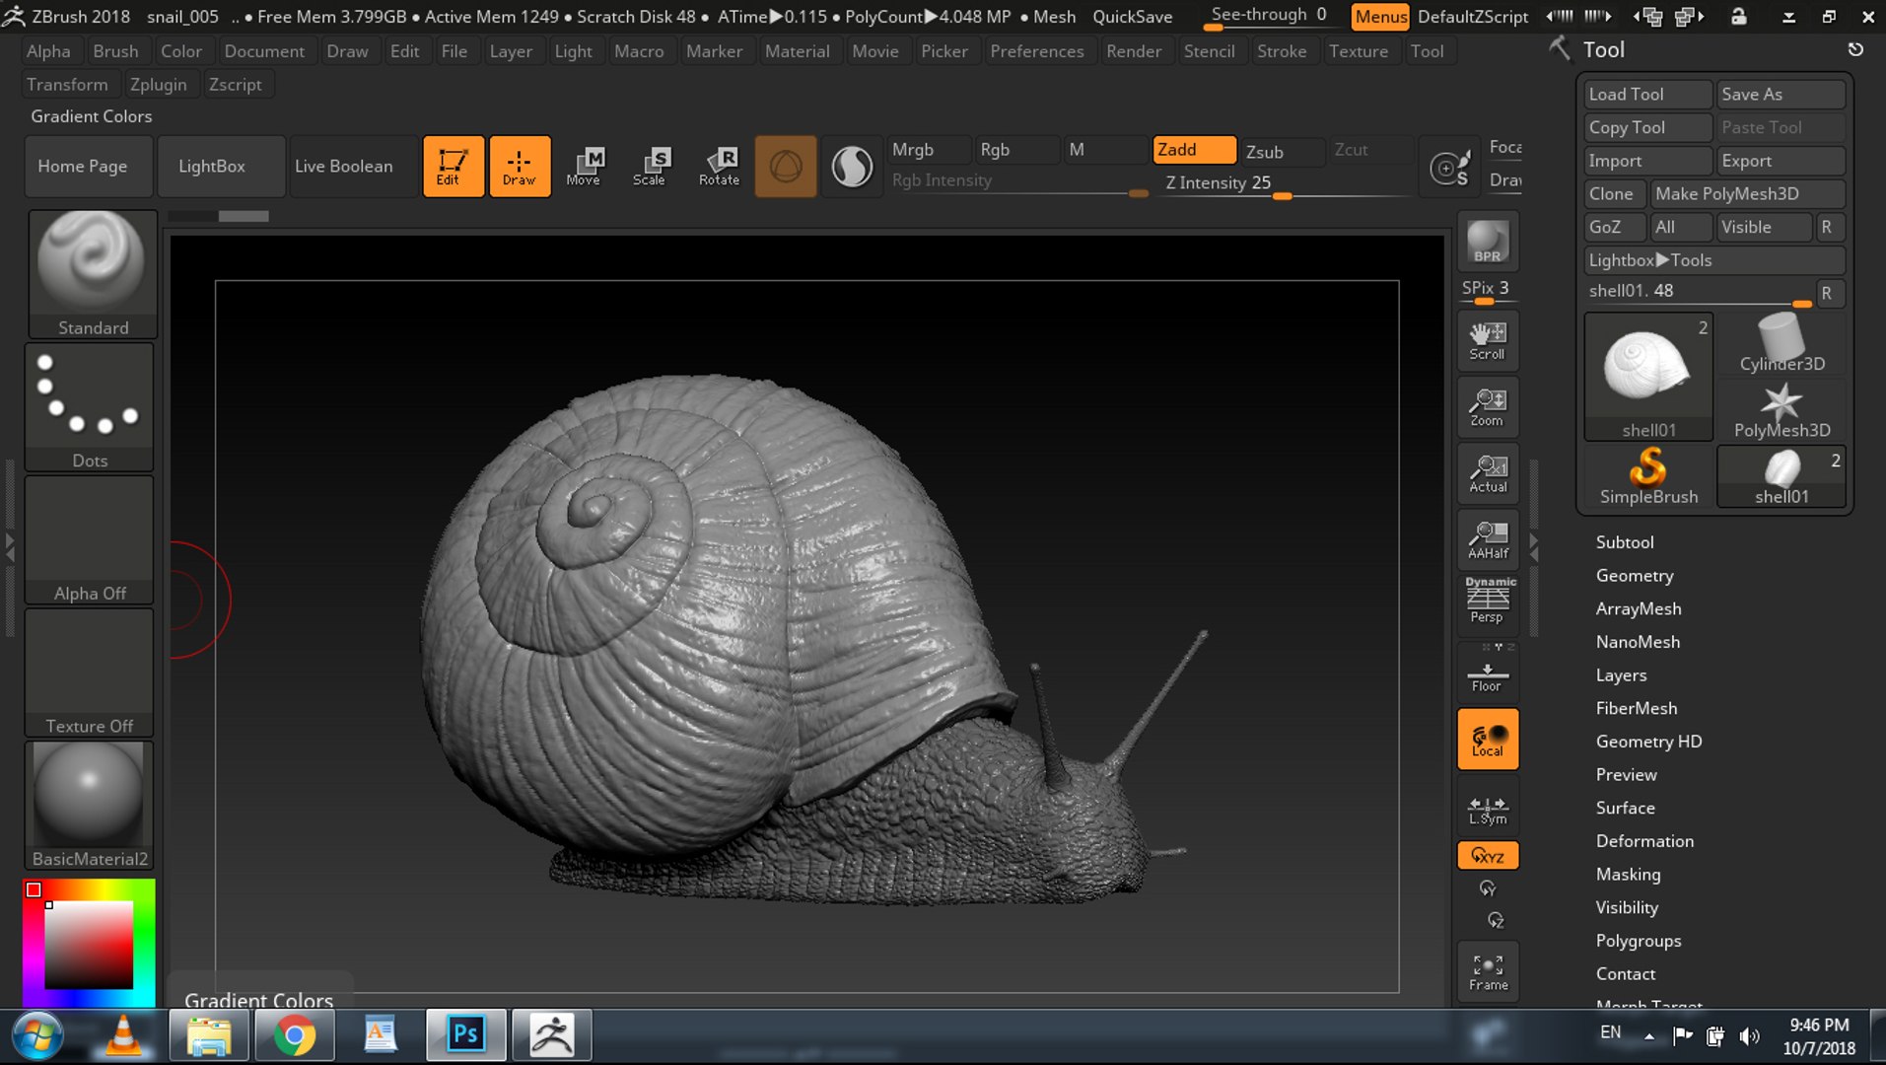Toggle M material mode
1886x1065 pixels.
(x=1104, y=150)
